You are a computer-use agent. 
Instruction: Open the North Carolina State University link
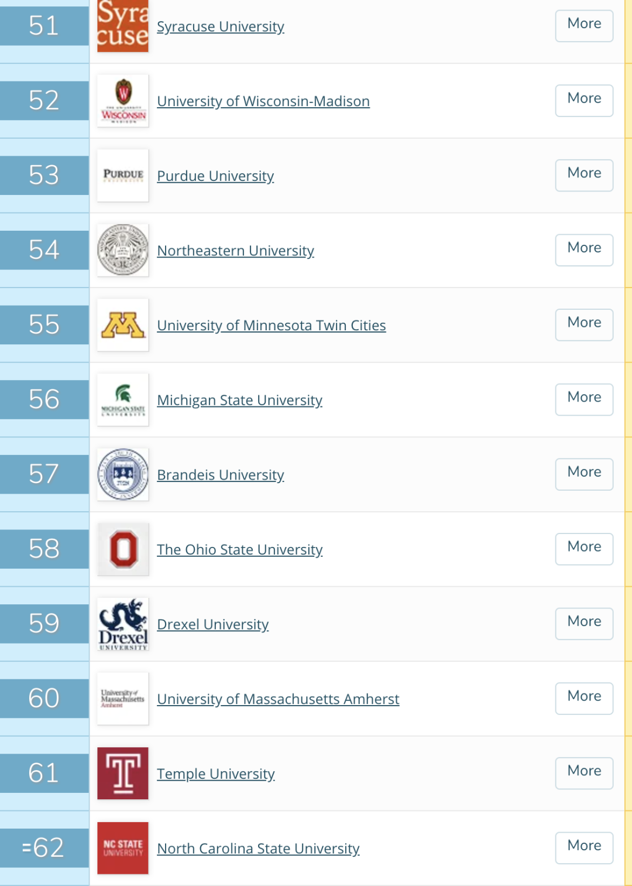(258, 849)
